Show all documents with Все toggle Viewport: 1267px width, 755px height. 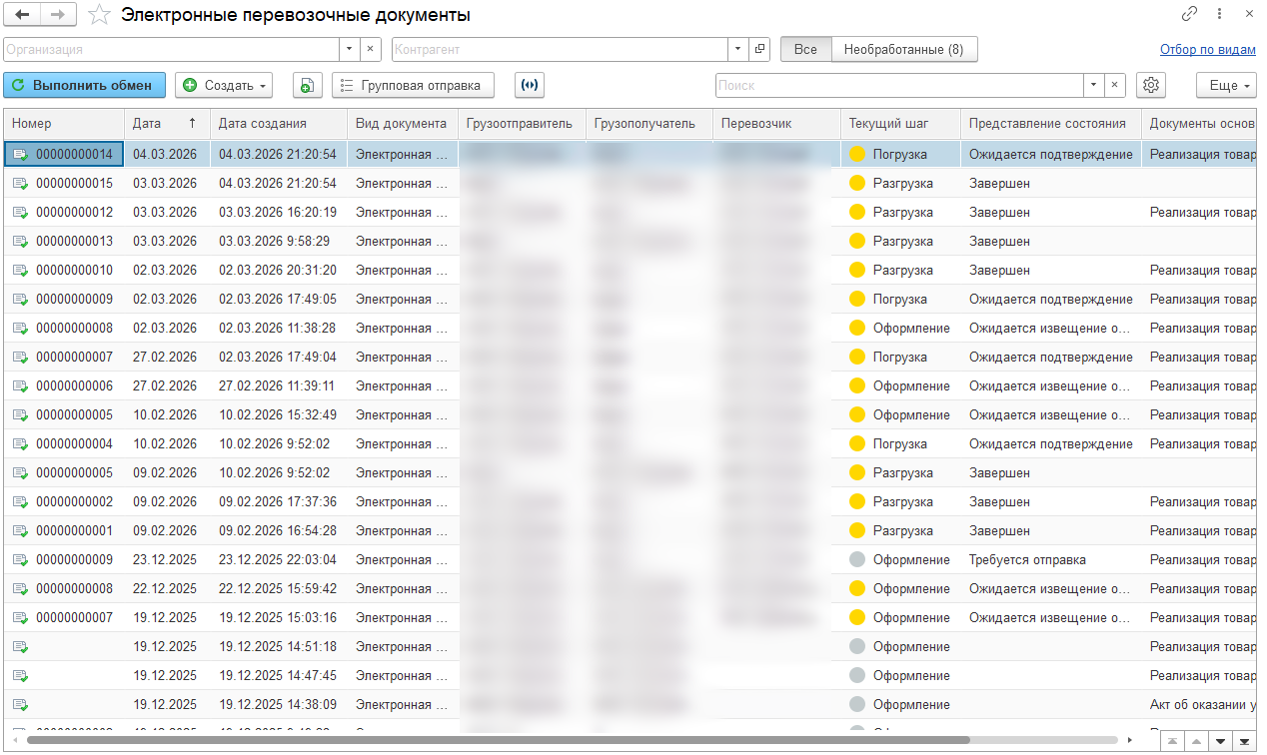coord(805,49)
